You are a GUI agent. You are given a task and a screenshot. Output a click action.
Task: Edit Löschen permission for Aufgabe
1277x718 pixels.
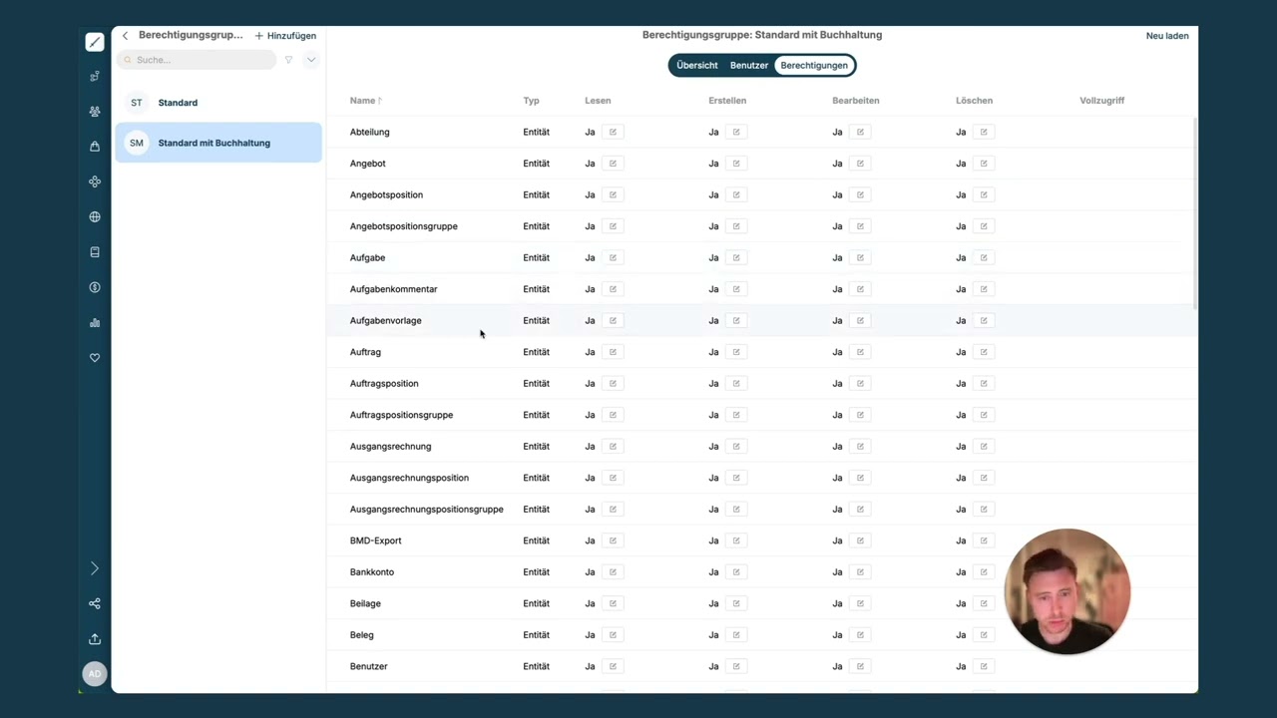[984, 257]
